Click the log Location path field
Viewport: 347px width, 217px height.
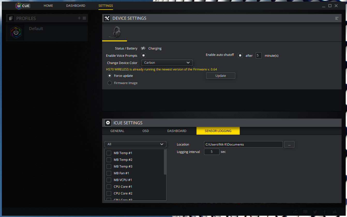[x=243, y=144]
